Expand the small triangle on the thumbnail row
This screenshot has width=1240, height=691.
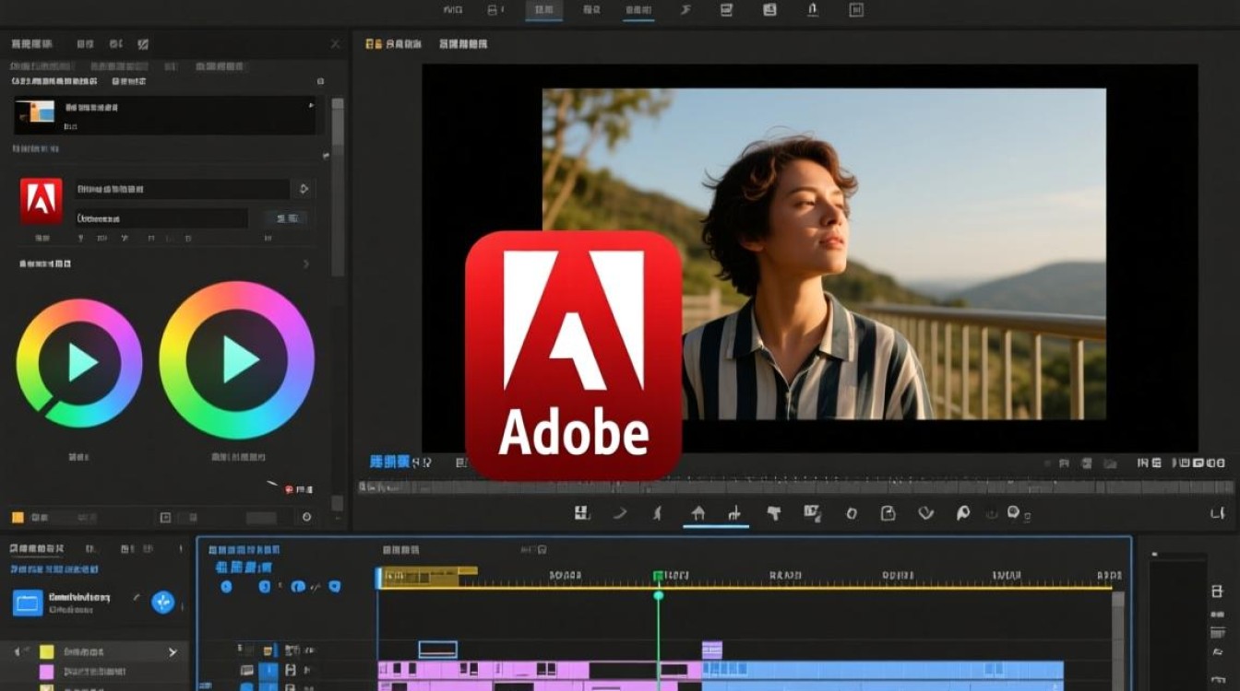point(311,107)
